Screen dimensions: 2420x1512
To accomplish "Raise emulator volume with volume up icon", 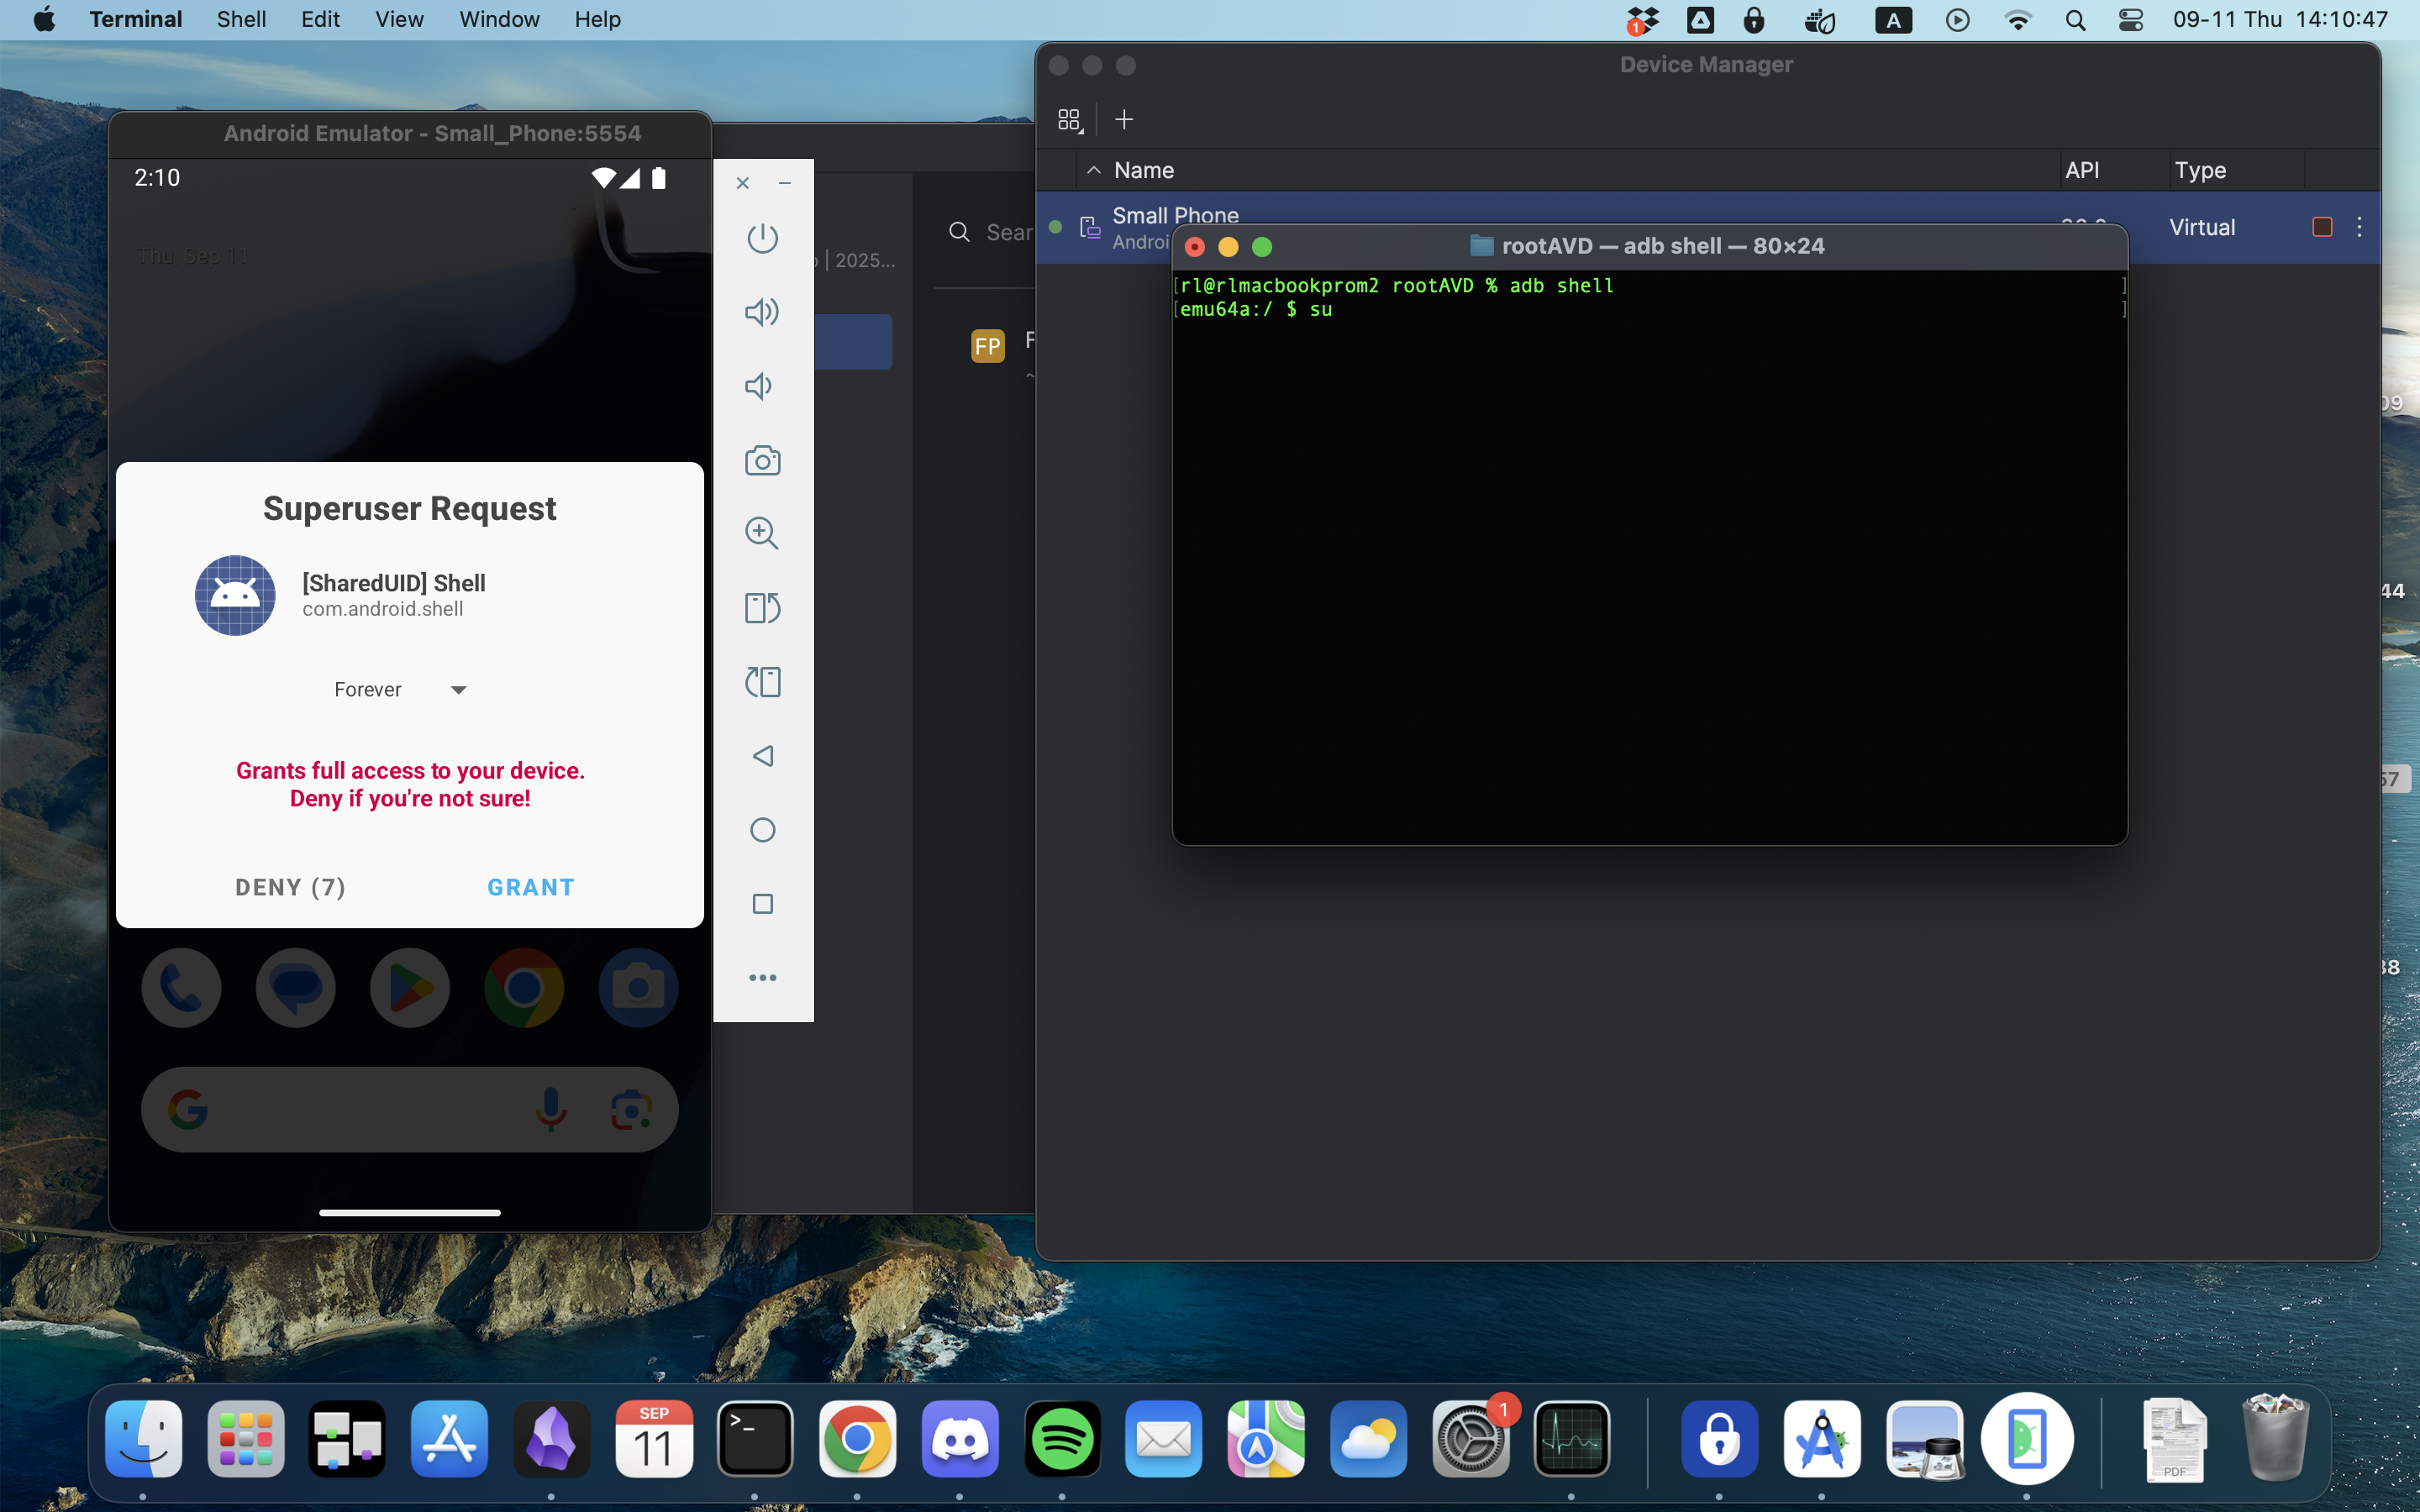I will [x=762, y=312].
